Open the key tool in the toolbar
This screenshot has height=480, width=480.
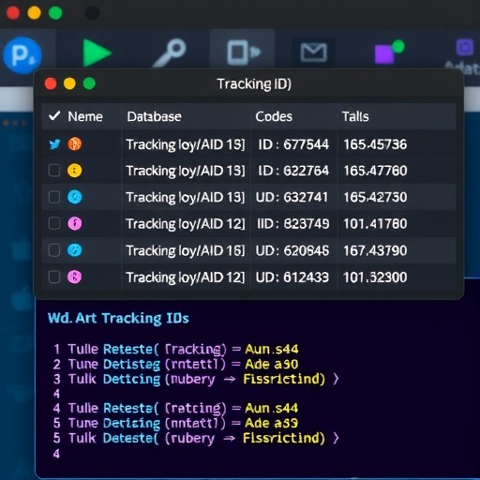click(170, 52)
